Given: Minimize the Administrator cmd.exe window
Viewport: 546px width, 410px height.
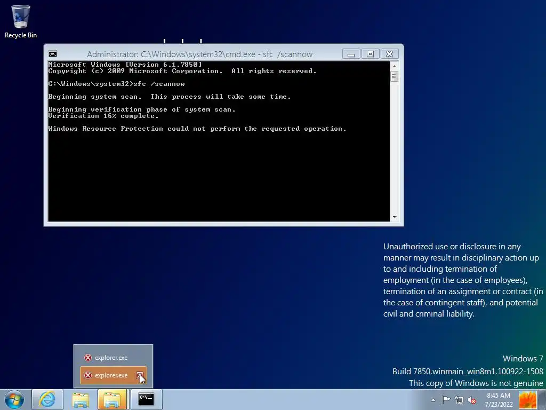Looking at the screenshot, I should pyautogui.click(x=351, y=54).
